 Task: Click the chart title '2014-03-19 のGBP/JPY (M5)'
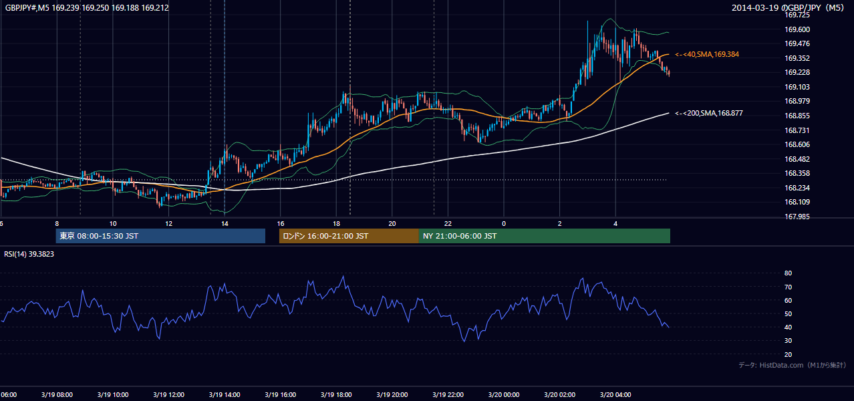[x=789, y=8]
